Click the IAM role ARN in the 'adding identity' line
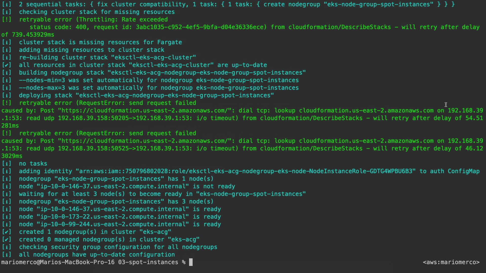The width and height of the screenshot is (486, 273). click(x=246, y=171)
